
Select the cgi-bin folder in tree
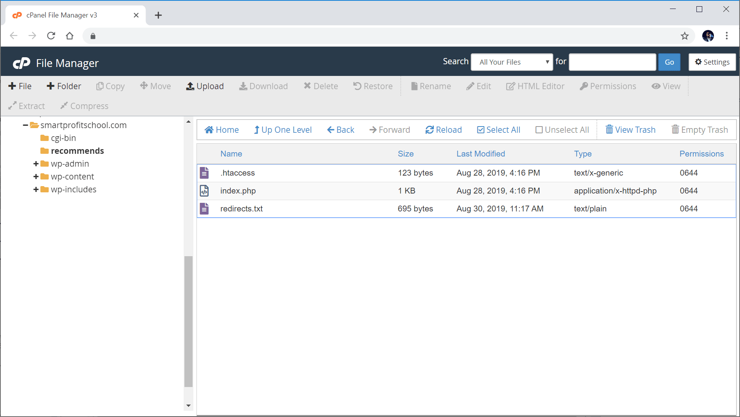(63, 138)
